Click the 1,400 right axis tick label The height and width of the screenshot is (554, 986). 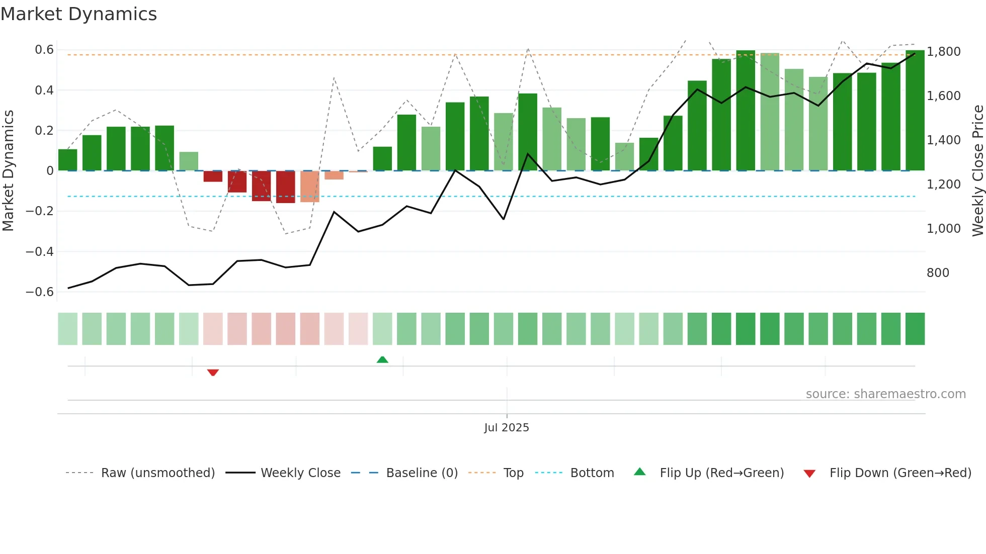(x=944, y=140)
